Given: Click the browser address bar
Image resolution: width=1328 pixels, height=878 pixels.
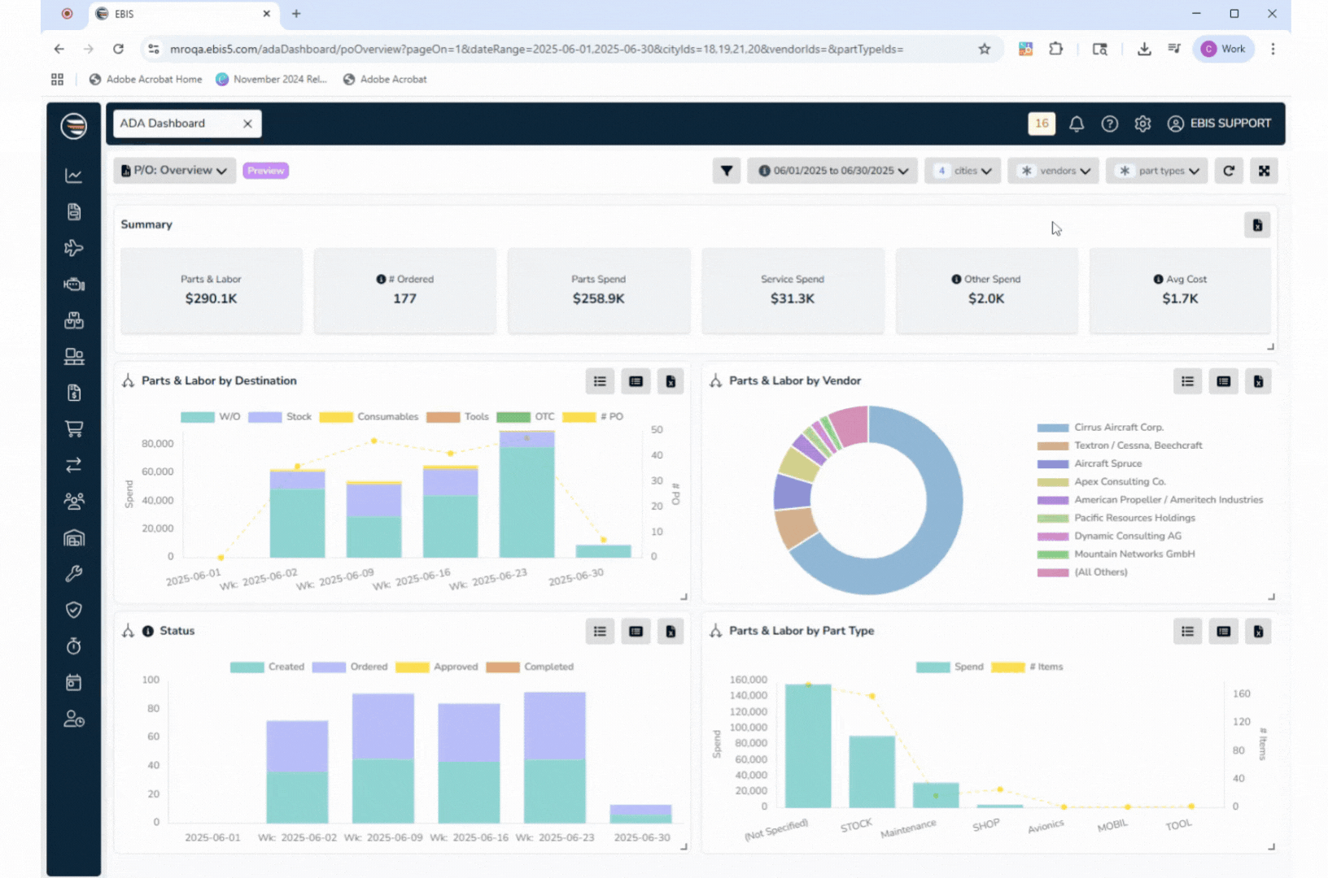Looking at the screenshot, I should (537, 49).
